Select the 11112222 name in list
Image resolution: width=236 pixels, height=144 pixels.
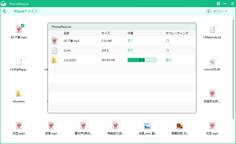70,60
